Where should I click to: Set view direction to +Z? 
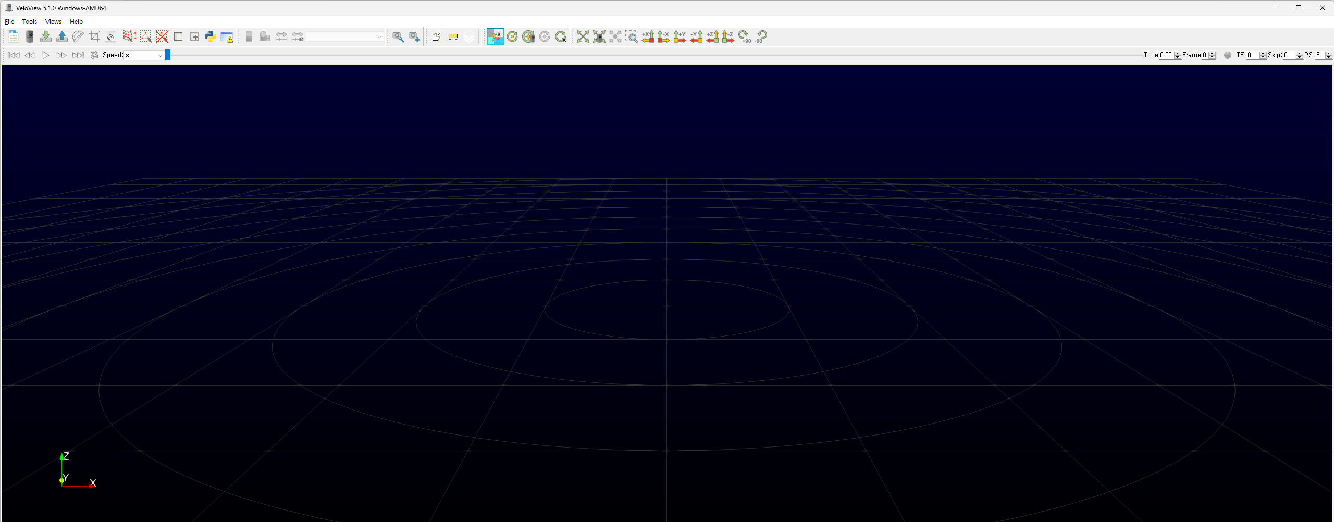click(712, 36)
